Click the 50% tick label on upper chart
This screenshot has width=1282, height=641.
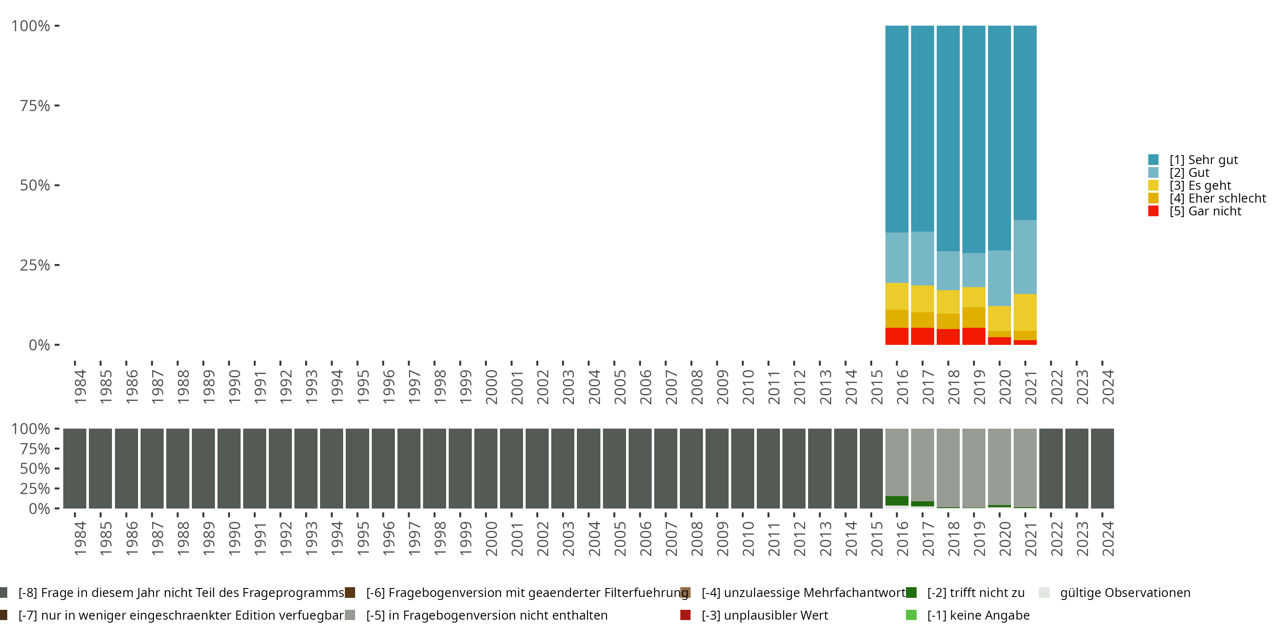[35, 185]
